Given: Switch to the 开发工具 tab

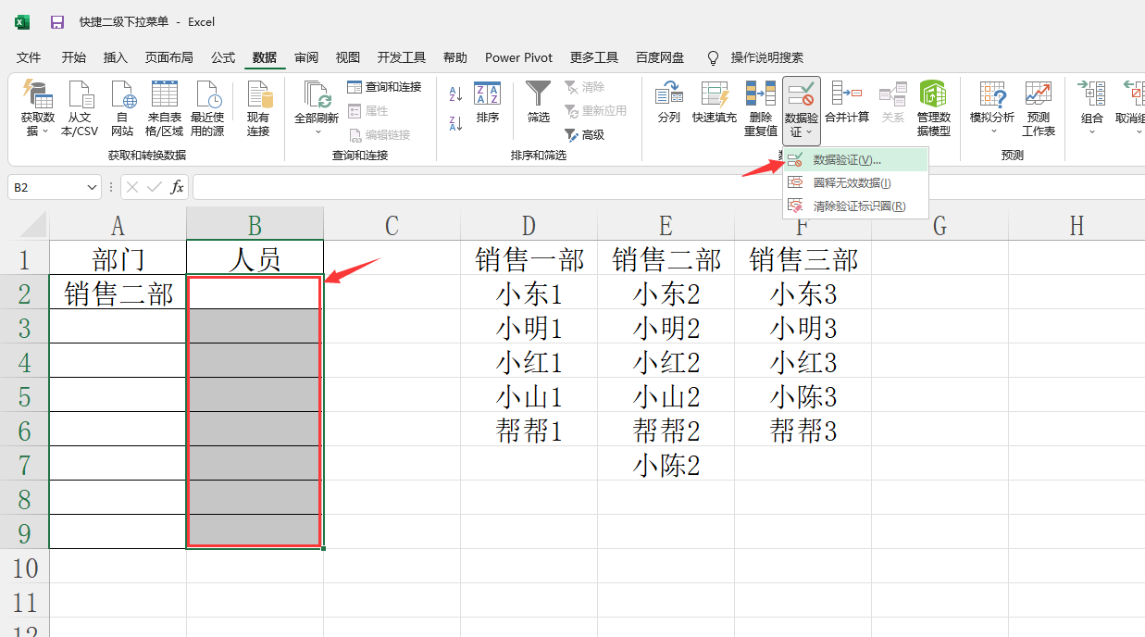Looking at the screenshot, I should tap(402, 57).
